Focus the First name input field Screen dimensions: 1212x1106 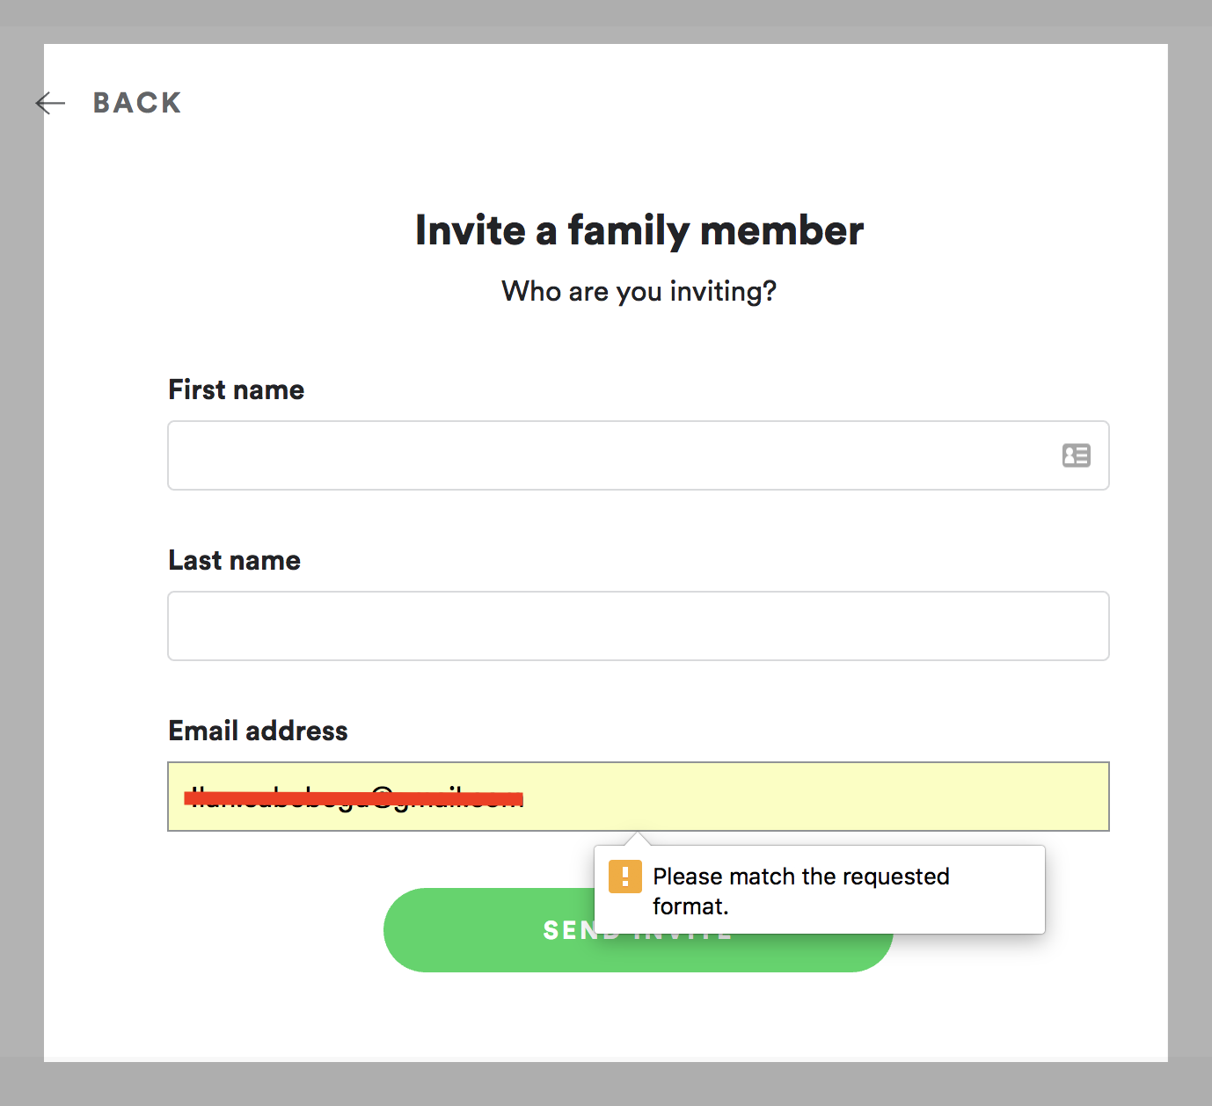(x=616, y=455)
